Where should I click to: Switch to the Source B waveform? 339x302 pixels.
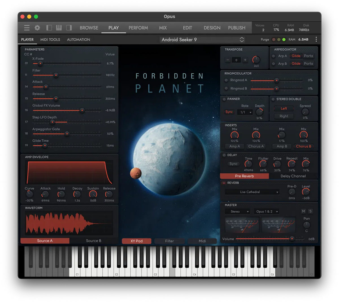pyautogui.click(x=94, y=241)
